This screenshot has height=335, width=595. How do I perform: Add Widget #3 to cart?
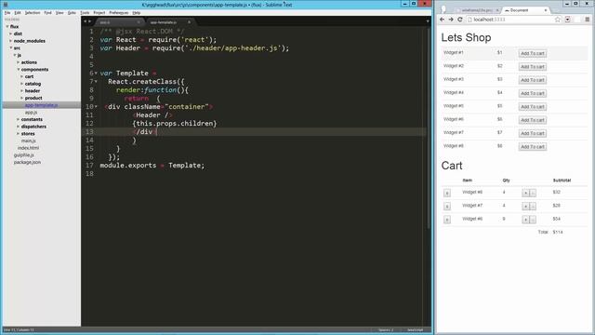(x=533, y=80)
